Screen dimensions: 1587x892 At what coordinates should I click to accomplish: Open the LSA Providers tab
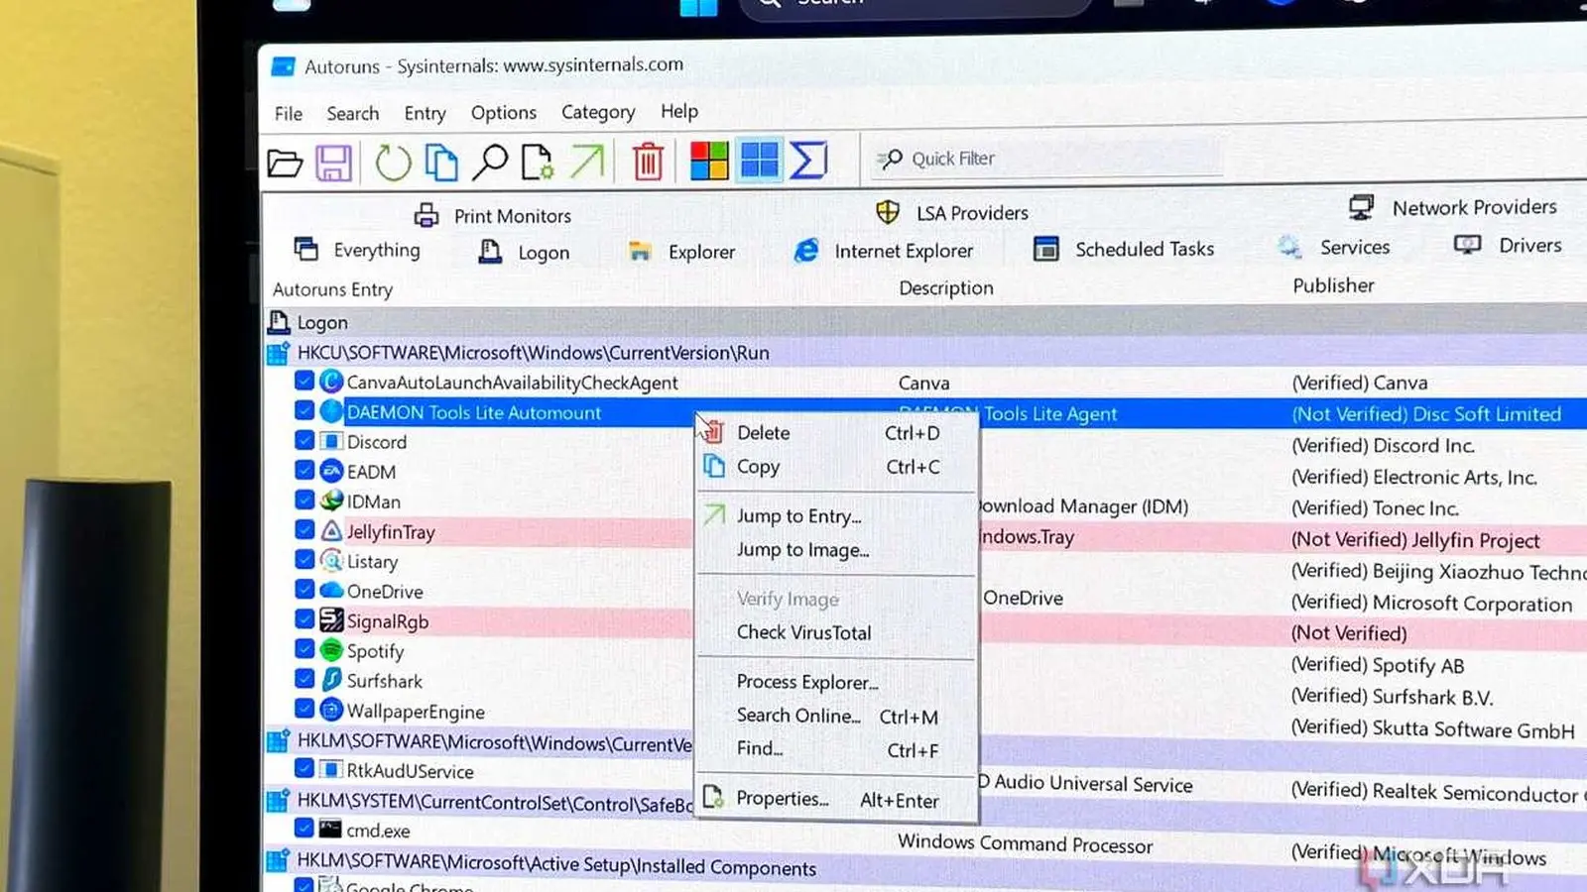tap(952, 212)
